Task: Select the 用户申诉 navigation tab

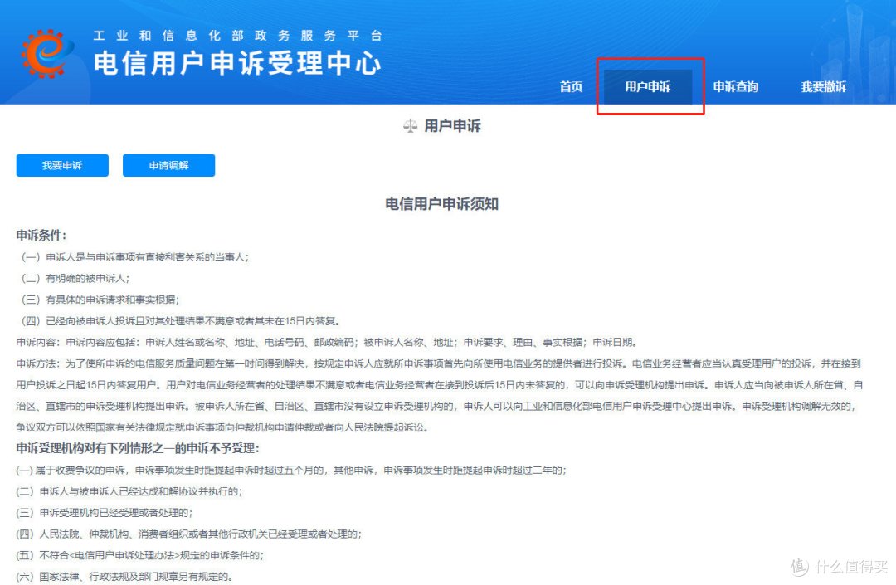Action: (647, 87)
